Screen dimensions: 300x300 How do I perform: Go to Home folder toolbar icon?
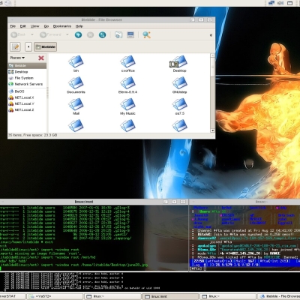(118, 34)
